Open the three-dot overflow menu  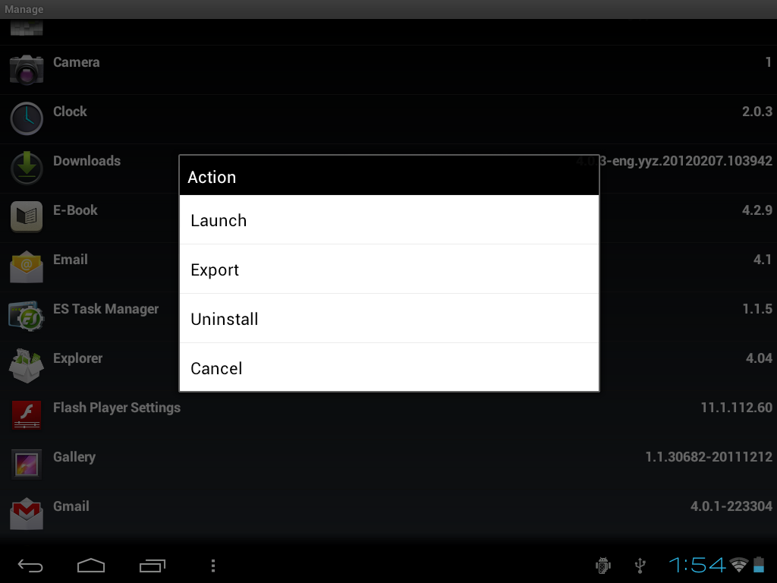[x=213, y=566]
